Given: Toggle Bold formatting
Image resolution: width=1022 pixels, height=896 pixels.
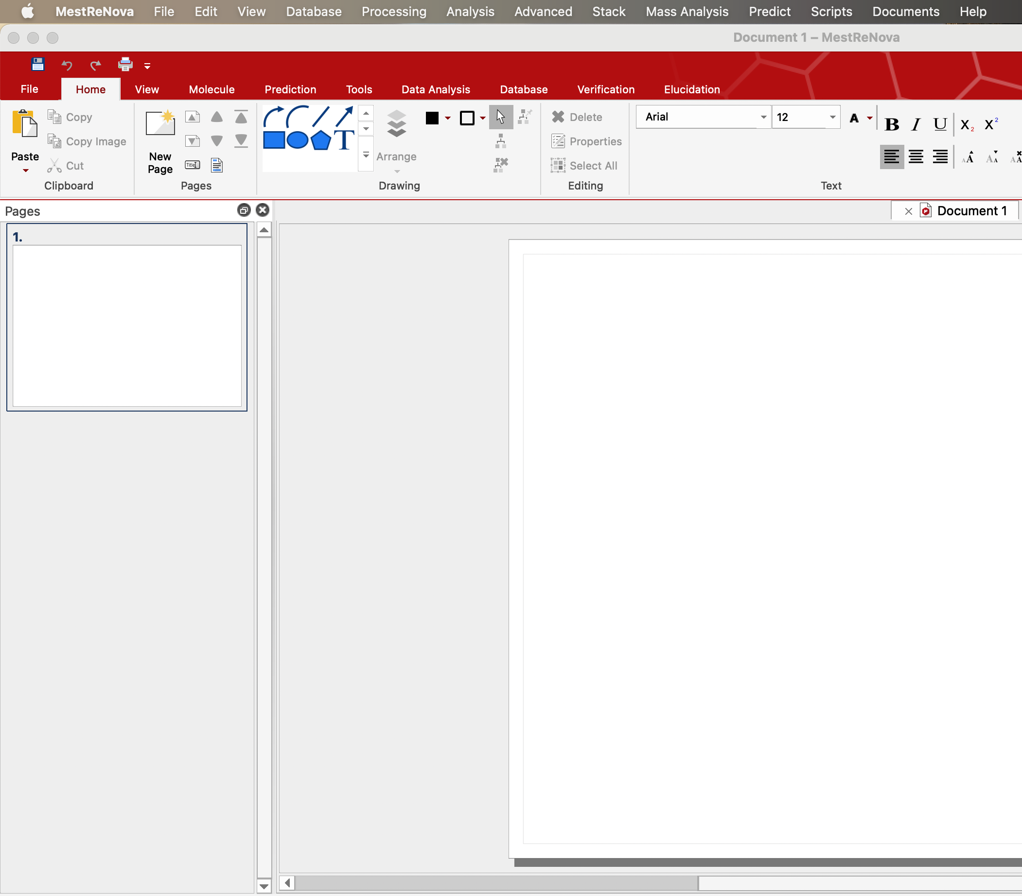Looking at the screenshot, I should [x=892, y=124].
